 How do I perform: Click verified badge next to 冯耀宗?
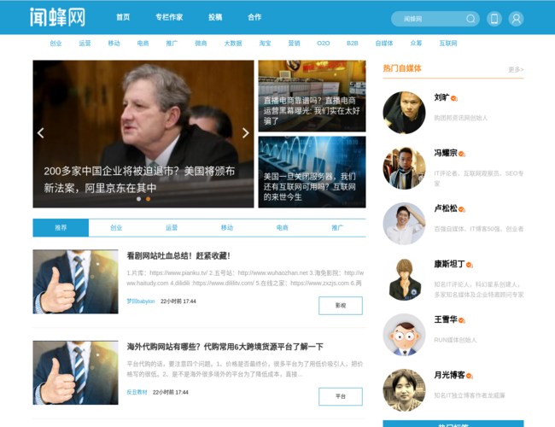point(464,154)
